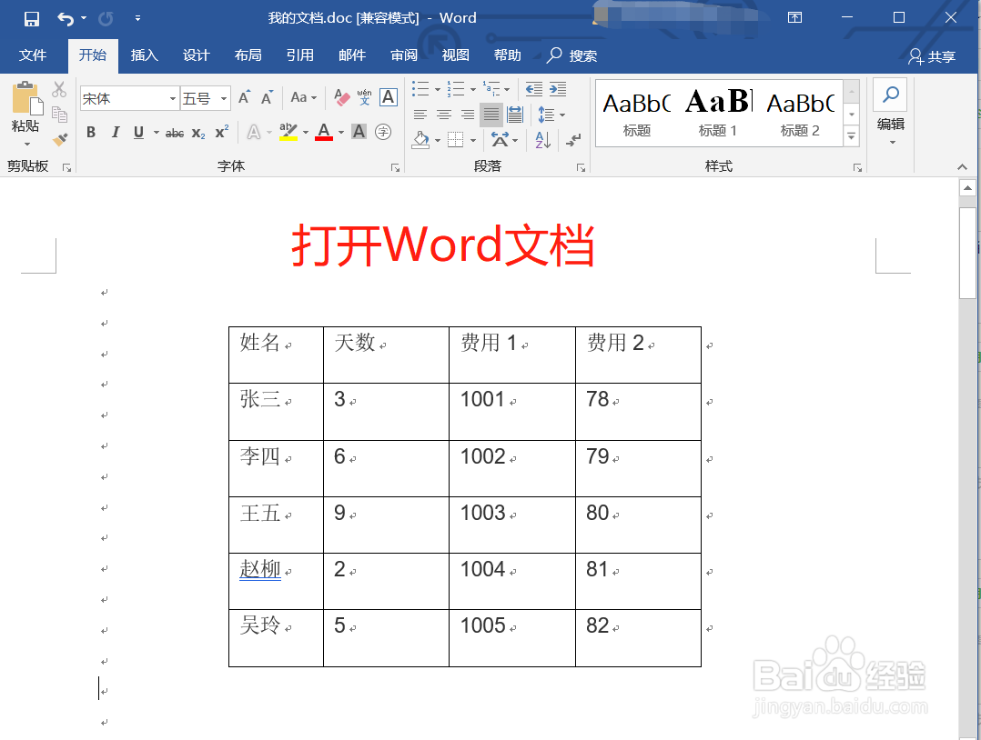Image resolution: width=981 pixels, height=740 pixels.
Task: Toggle underline formatting
Action: click(138, 133)
